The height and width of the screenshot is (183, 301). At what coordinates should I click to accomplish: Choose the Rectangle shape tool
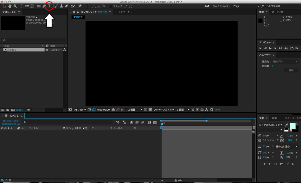[39, 6]
